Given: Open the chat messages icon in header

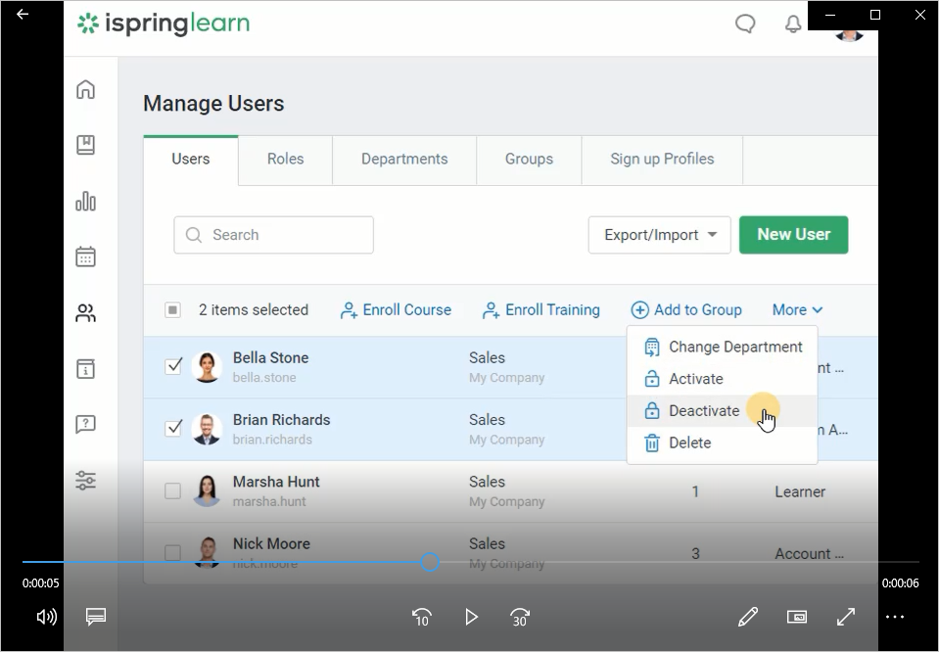Looking at the screenshot, I should pos(745,23).
